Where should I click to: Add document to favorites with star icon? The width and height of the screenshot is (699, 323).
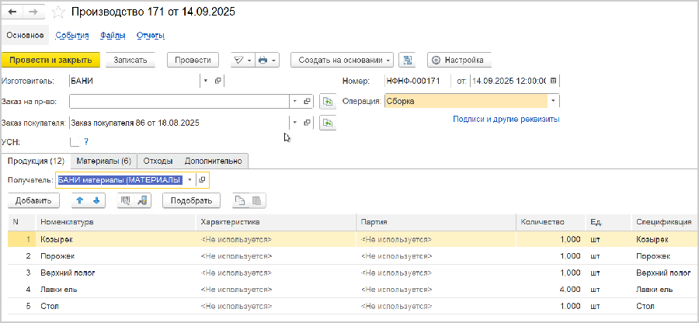(58, 12)
